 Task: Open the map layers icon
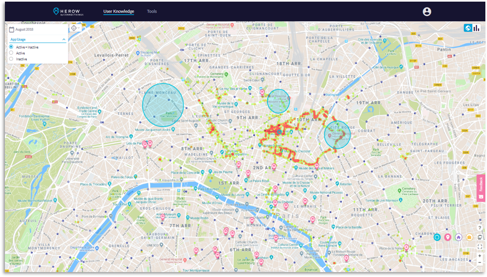tap(480, 237)
